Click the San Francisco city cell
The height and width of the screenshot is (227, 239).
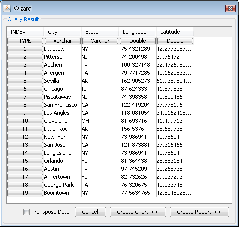(63, 105)
